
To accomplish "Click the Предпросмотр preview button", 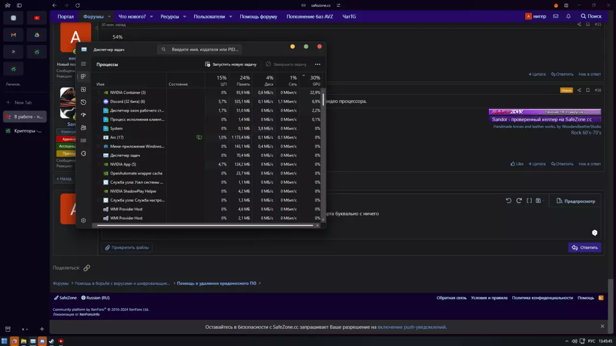I will click(576, 201).
